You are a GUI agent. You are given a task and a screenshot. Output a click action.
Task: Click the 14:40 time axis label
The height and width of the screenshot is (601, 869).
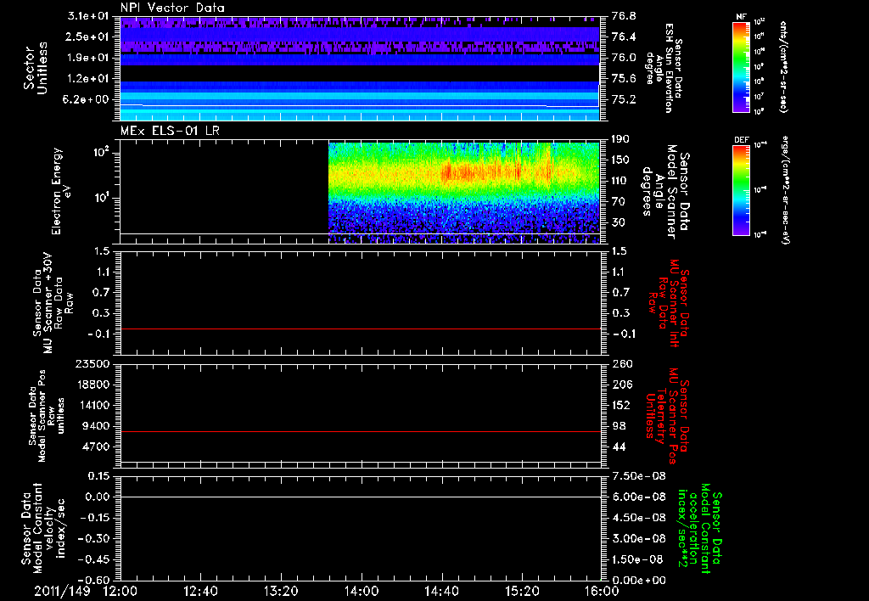(x=441, y=591)
